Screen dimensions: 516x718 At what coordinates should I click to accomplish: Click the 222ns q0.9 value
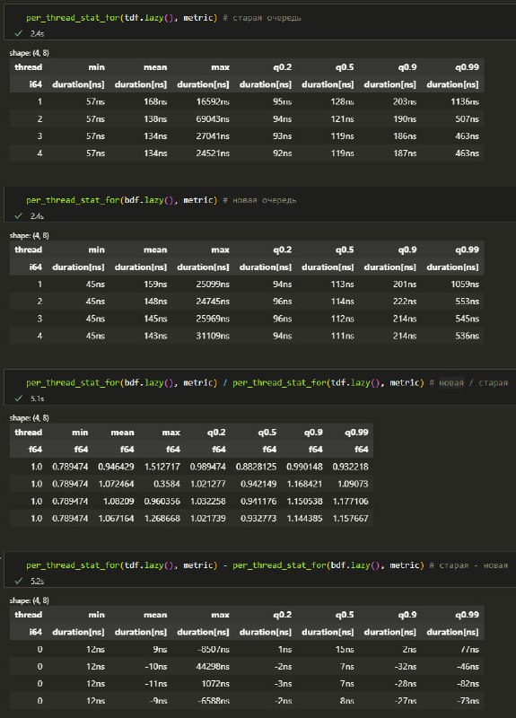[405, 302]
